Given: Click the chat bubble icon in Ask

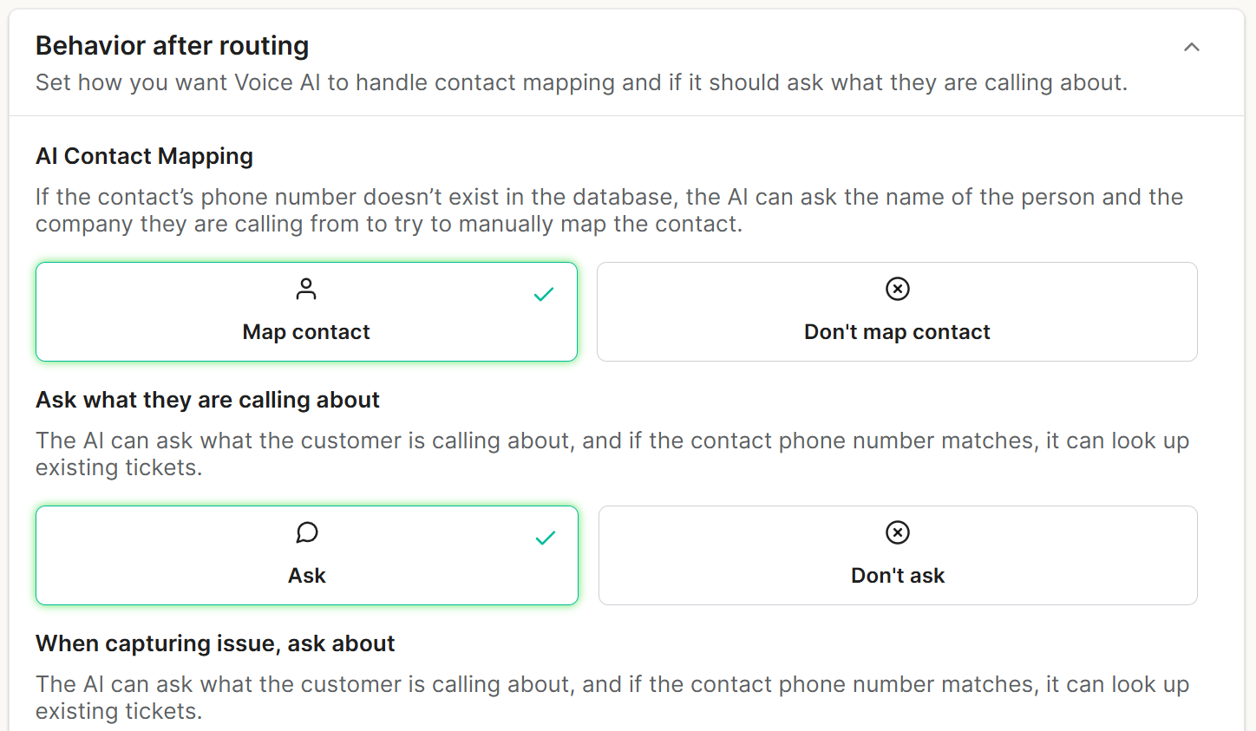Looking at the screenshot, I should [x=307, y=532].
